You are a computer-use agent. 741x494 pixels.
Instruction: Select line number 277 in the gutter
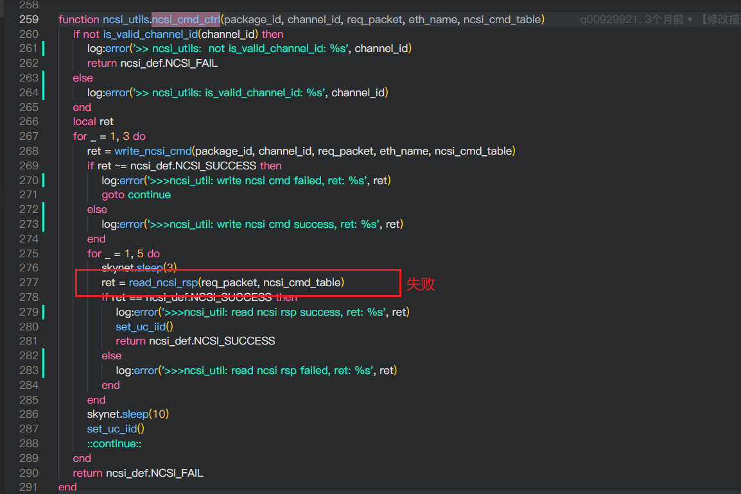coord(28,282)
